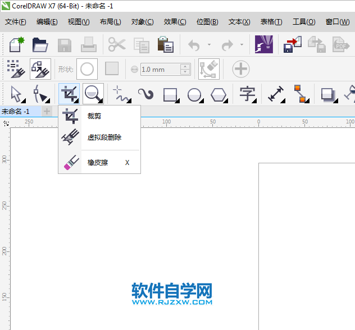This screenshot has height=330, width=355.
Task: Click the Cut scissors icon
Action: [x=117, y=44]
